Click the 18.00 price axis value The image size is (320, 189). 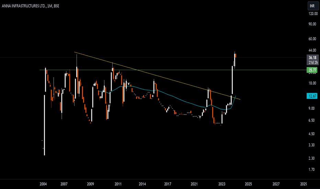pos(312,83)
